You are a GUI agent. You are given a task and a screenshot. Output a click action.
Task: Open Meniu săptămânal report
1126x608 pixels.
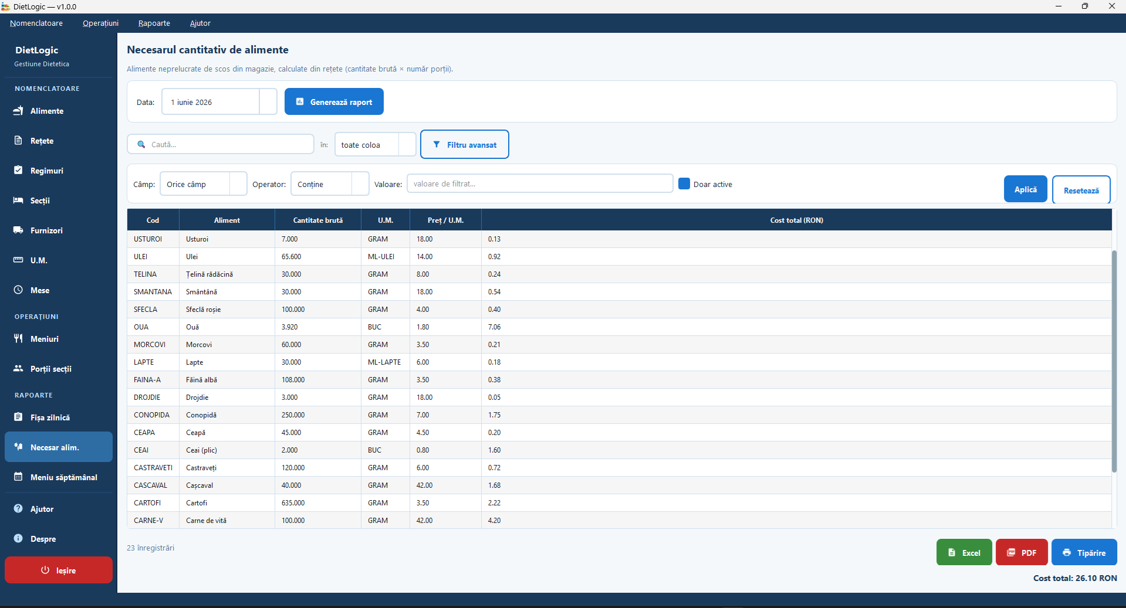click(58, 477)
